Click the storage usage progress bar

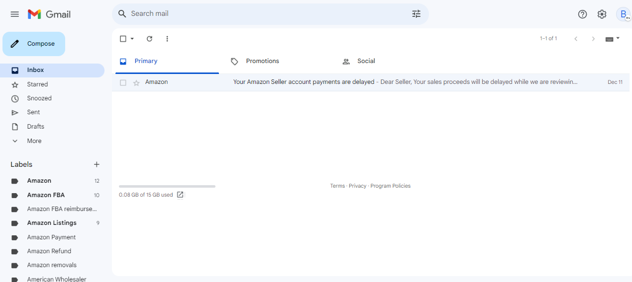167,187
